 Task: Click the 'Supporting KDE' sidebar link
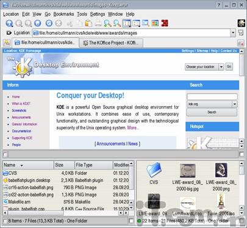coord(22,138)
